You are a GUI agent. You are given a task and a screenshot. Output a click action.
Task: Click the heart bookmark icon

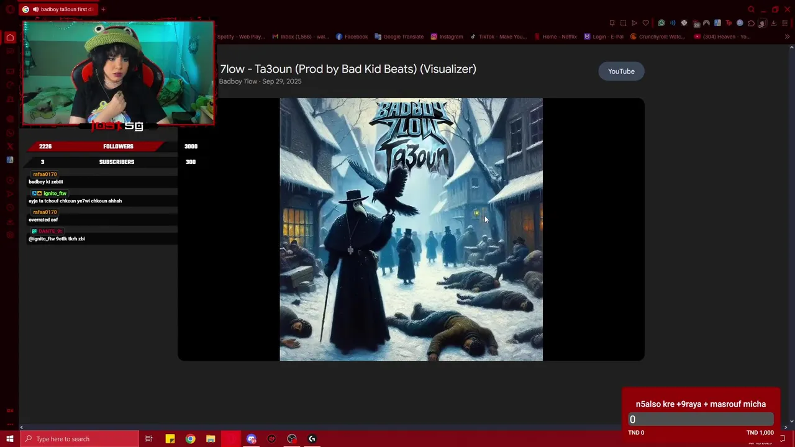[646, 23]
